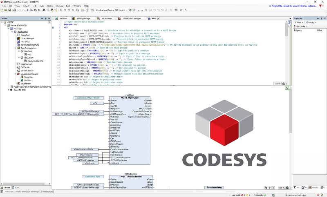Open the Project menu
327x197 pixels.
pos(26,6)
